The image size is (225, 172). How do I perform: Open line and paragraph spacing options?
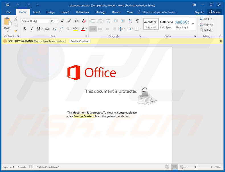(122, 29)
